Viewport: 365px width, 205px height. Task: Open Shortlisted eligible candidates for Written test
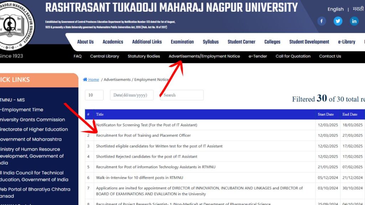point(159,146)
